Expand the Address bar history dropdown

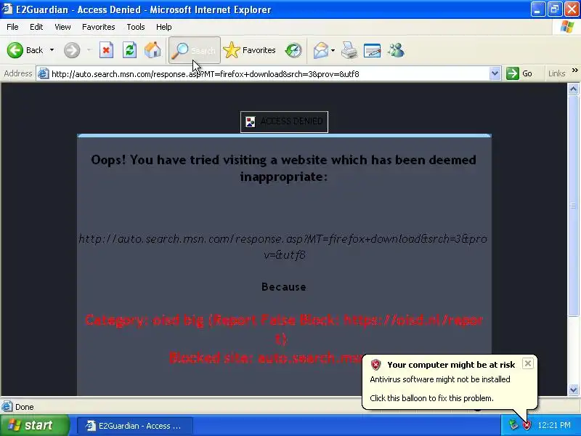pos(495,73)
